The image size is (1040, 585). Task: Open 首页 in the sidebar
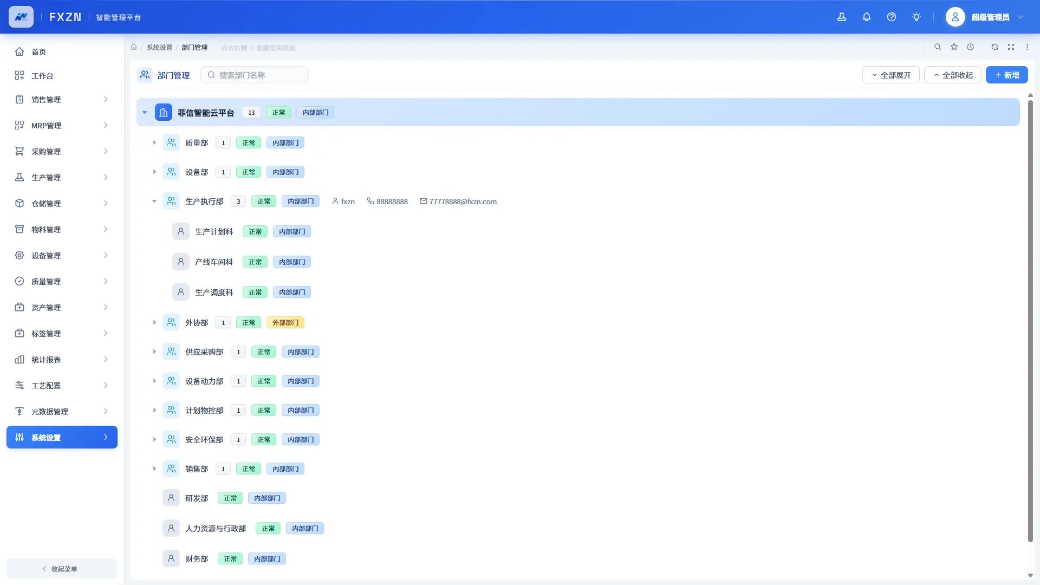click(x=62, y=51)
